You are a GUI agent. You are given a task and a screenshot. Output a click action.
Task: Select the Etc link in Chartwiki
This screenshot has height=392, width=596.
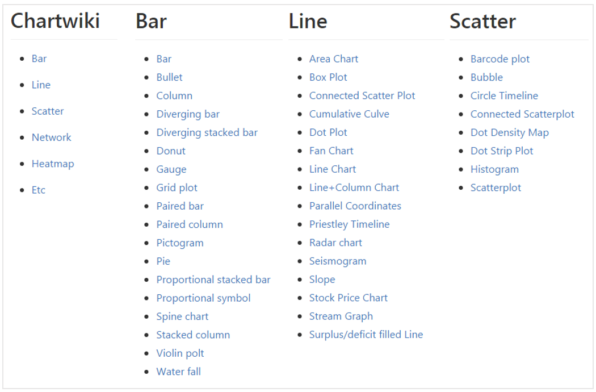coord(39,190)
